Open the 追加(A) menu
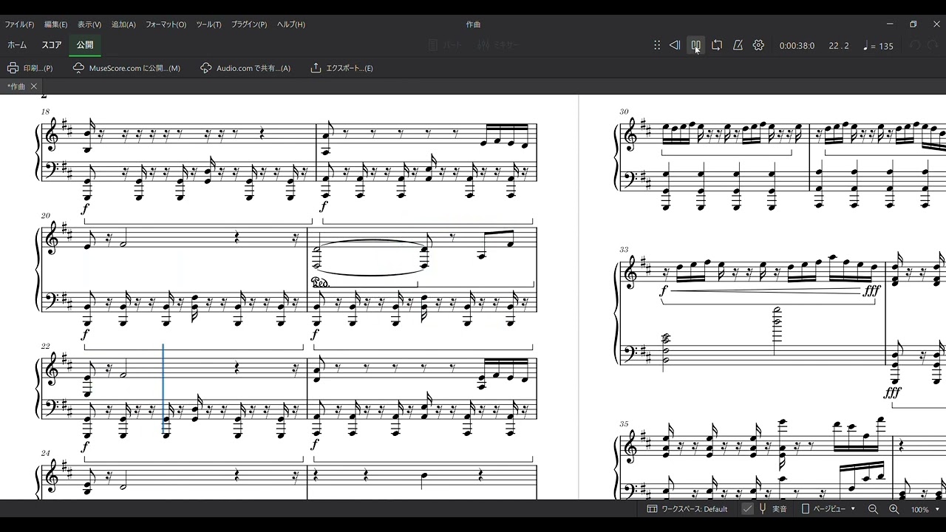The width and height of the screenshot is (946, 532). point(123,24)
